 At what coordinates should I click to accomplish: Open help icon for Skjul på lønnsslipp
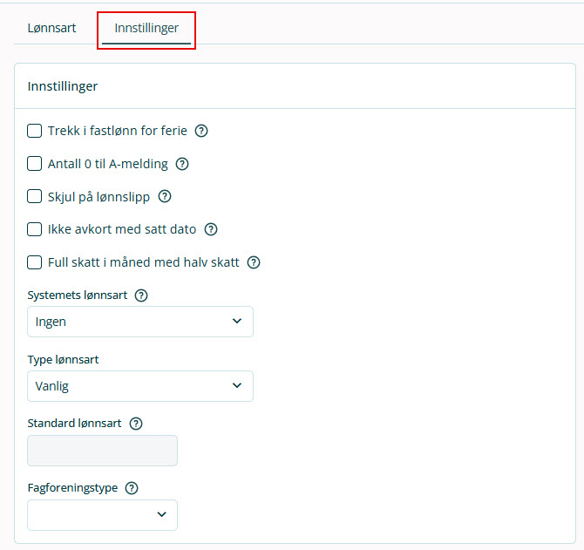165,197
